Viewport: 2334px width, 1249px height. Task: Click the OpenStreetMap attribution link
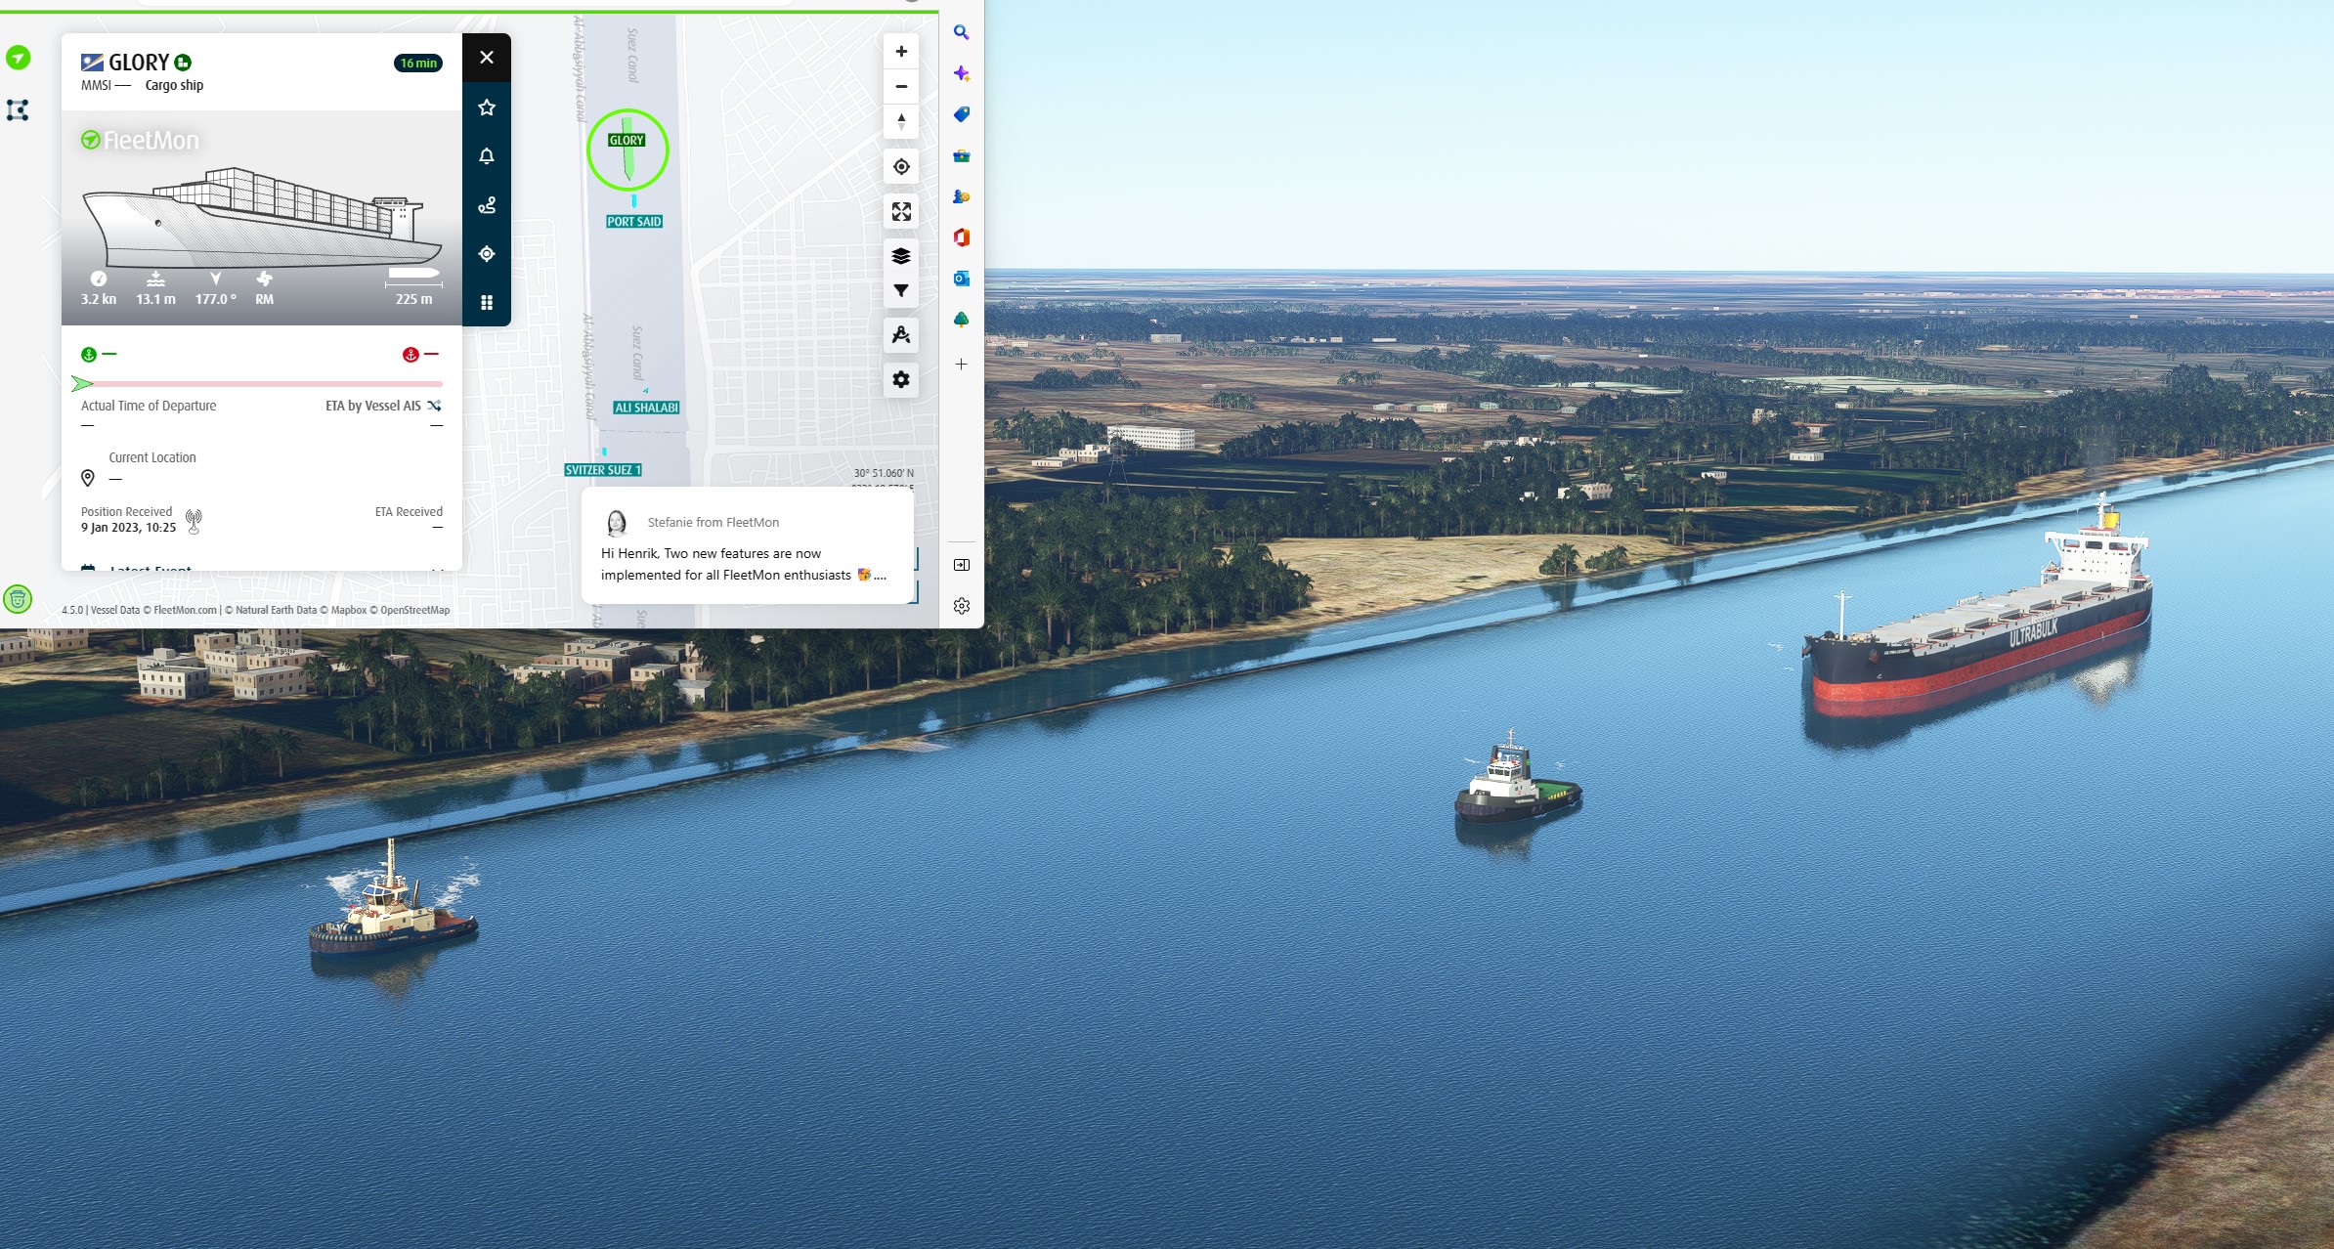pyautogui.click(x=415, y=610)
